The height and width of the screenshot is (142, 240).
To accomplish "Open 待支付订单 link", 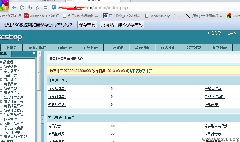I will click(57, 97).
